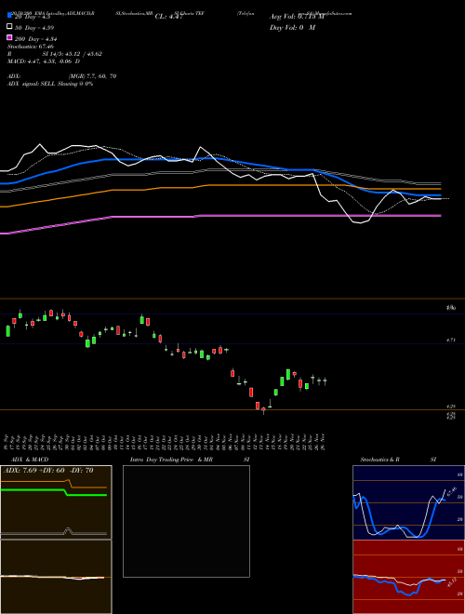This screenshot has height=614, width=465.
Task: Click the 'MACD: 4.47, 4.53, -0.06 D' line
Action: pyautogui.click(x=44, y=61)
